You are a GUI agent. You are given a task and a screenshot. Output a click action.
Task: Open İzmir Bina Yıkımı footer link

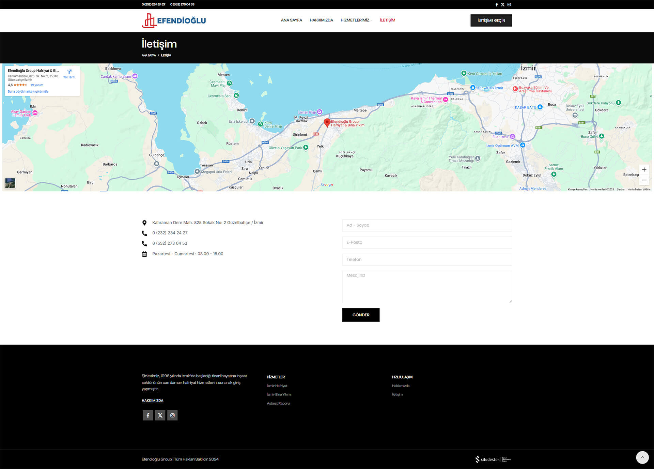(x=279, y=394)
